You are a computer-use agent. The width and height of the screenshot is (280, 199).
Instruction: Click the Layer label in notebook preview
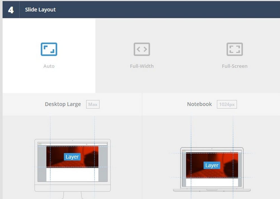coord(212,165)
